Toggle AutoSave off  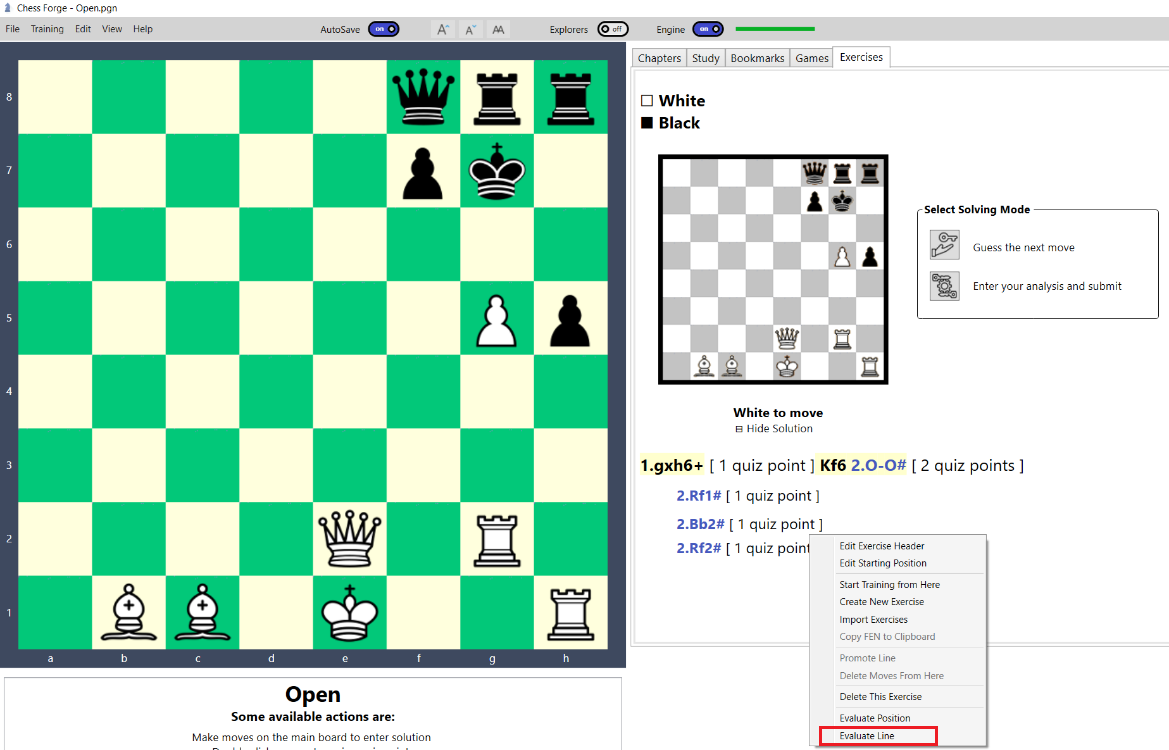[x=384, y=28]
